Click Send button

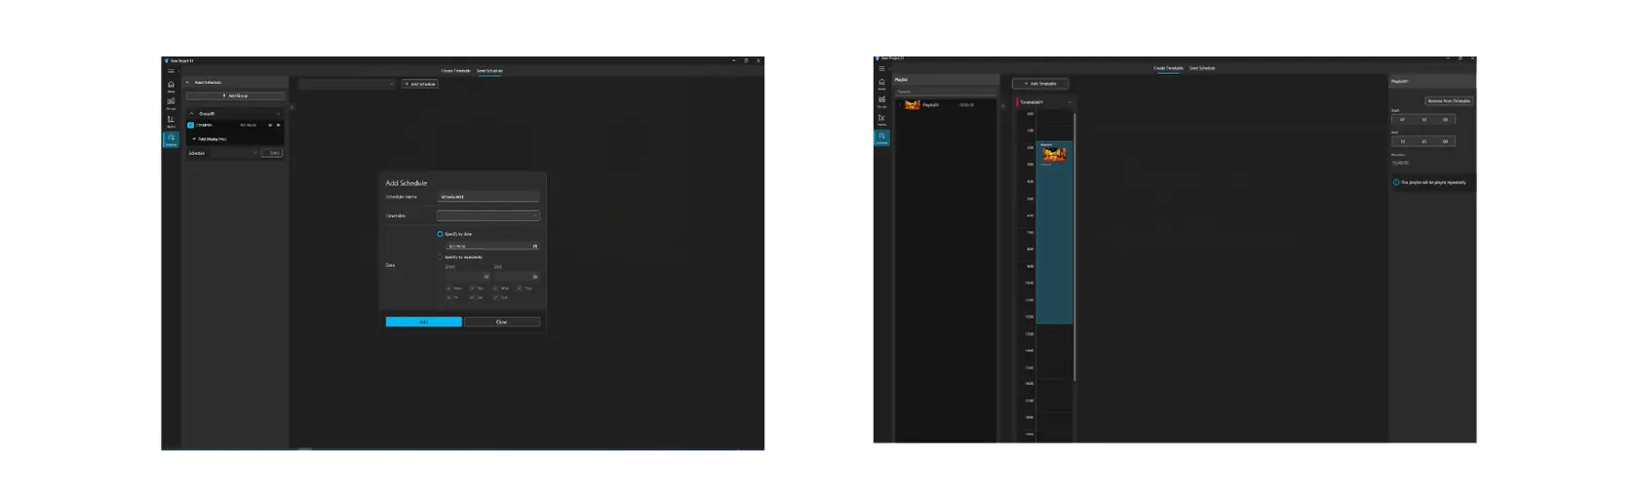pos(272,153)
